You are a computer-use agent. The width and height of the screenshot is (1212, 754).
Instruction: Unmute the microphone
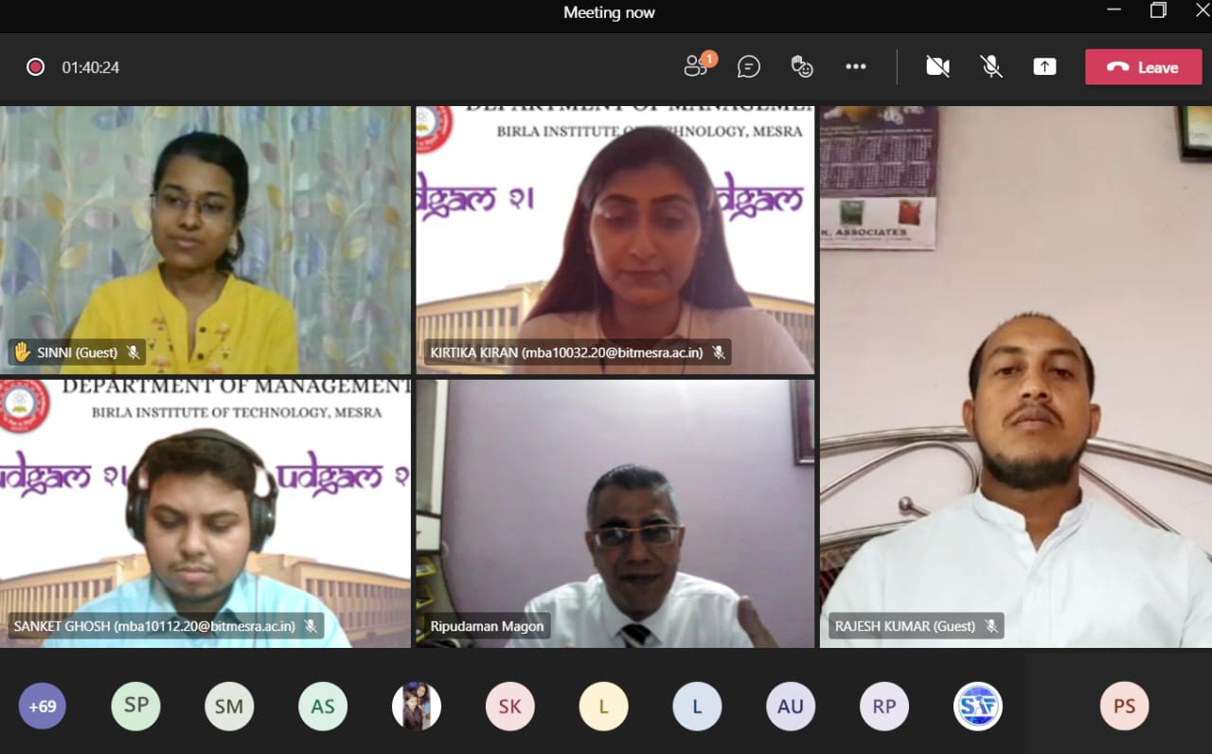click(x=991, y=66)
